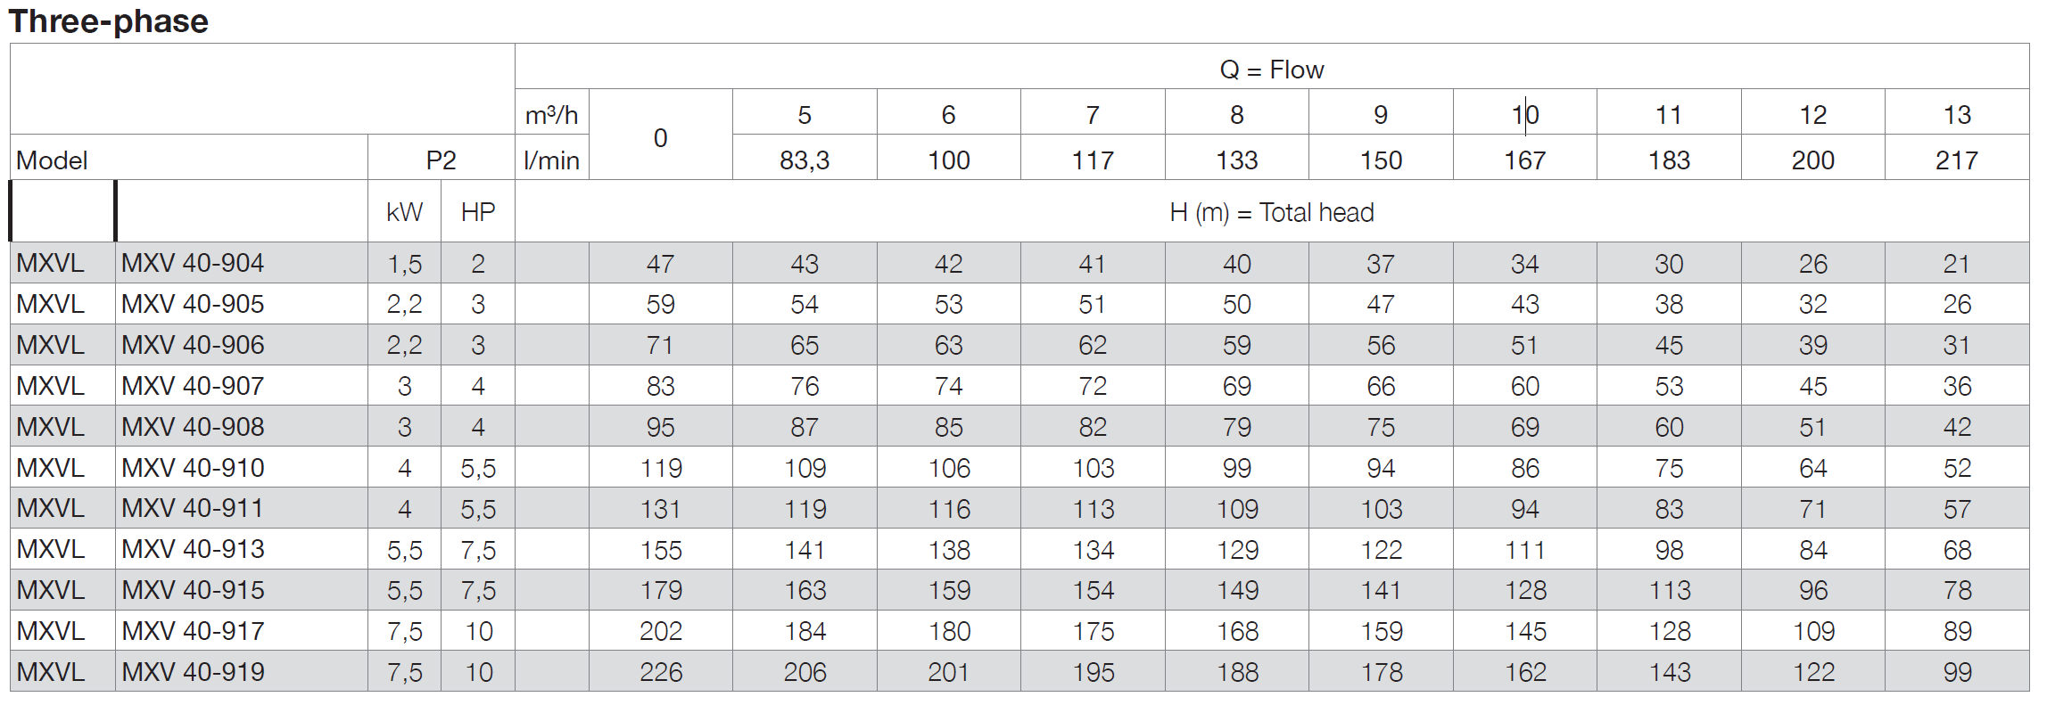Viewport: 2047px width, 705px height.
Task: Click the head value 226 for MXV 40-919
Action: pos(660,672)
